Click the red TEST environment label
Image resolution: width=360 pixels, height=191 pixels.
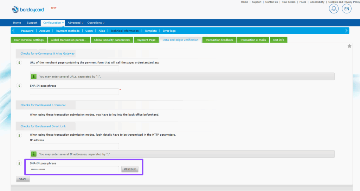tap(53, 8)
